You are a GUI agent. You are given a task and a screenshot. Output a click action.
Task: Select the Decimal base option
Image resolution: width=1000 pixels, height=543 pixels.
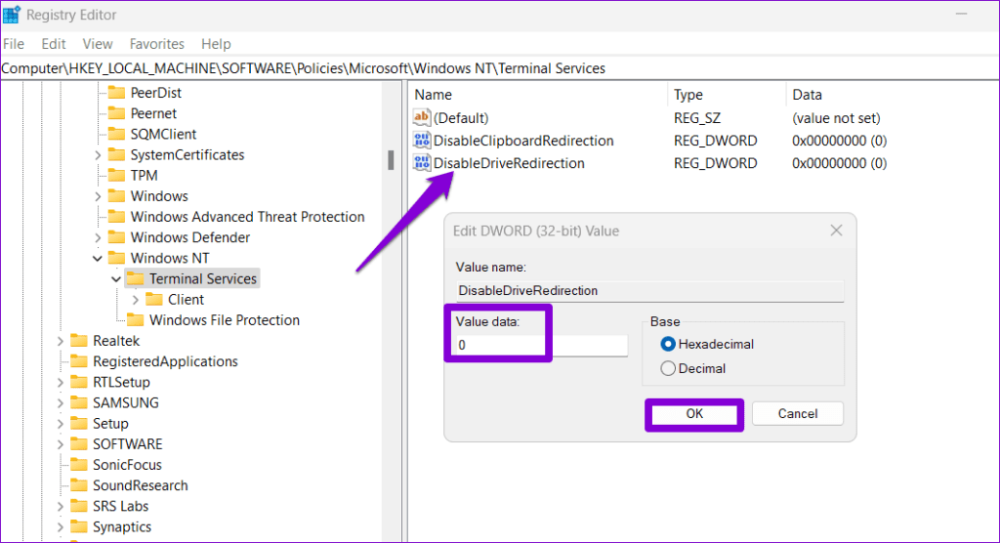pos(669,369)
